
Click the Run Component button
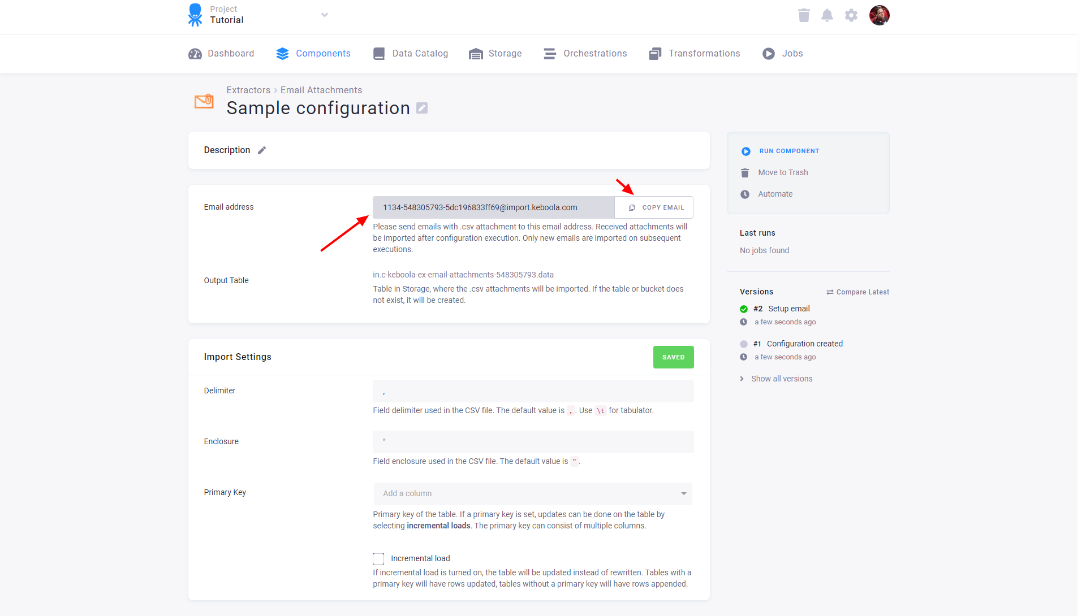tap(780, 151)
